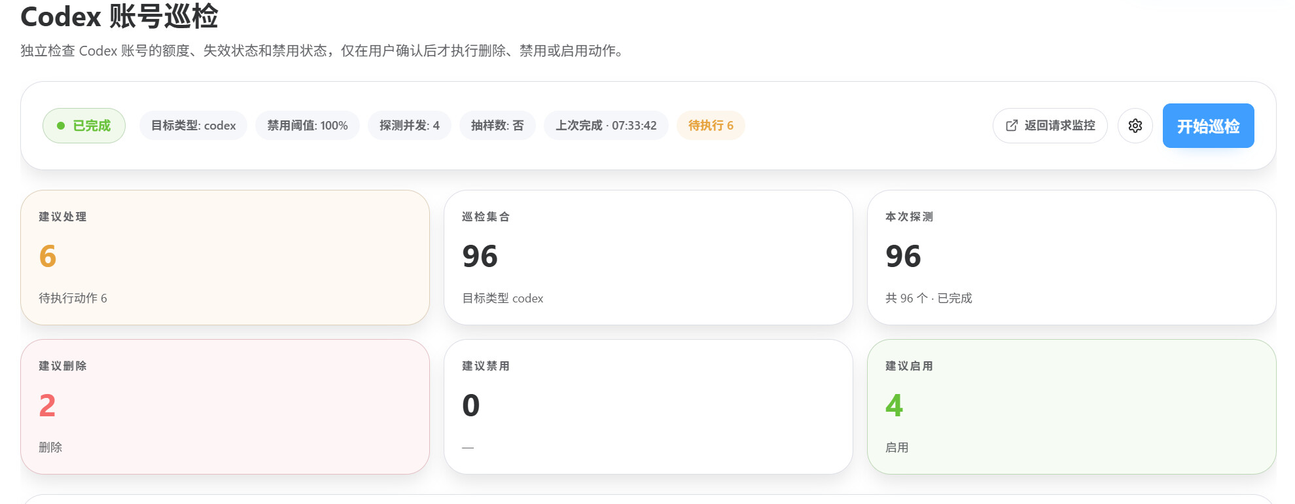
Task: Open the 巡检集合 card showing 96
Action: [x=648, y=257]
